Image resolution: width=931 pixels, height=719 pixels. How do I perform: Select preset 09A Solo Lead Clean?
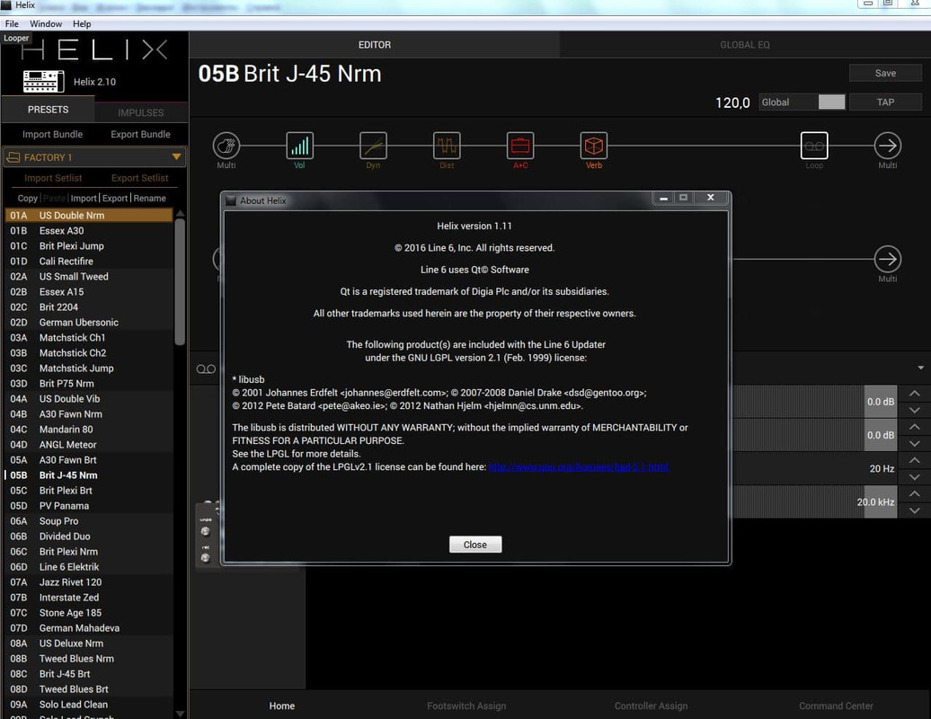point(89,705)
